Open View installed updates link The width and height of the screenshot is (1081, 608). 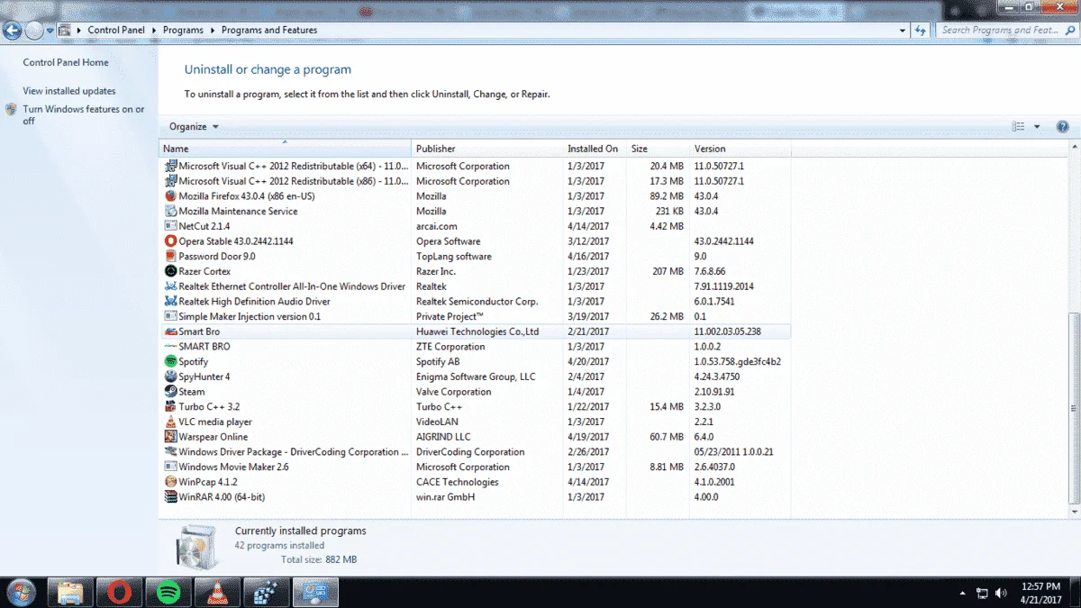tap(69, 91)
